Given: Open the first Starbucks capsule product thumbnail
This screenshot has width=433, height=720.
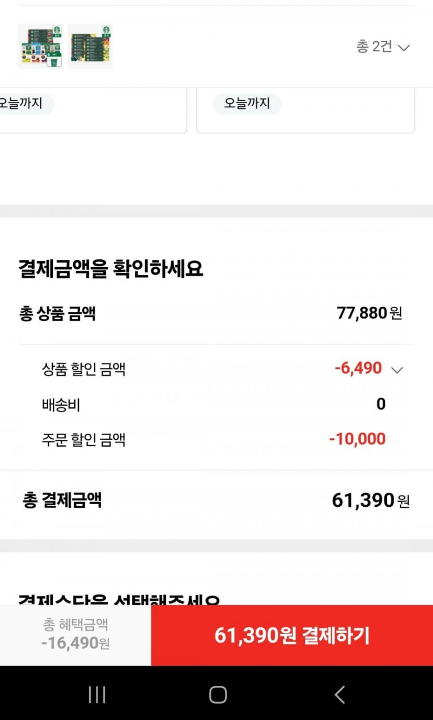Looking at the screenshot, I should 40,46.
